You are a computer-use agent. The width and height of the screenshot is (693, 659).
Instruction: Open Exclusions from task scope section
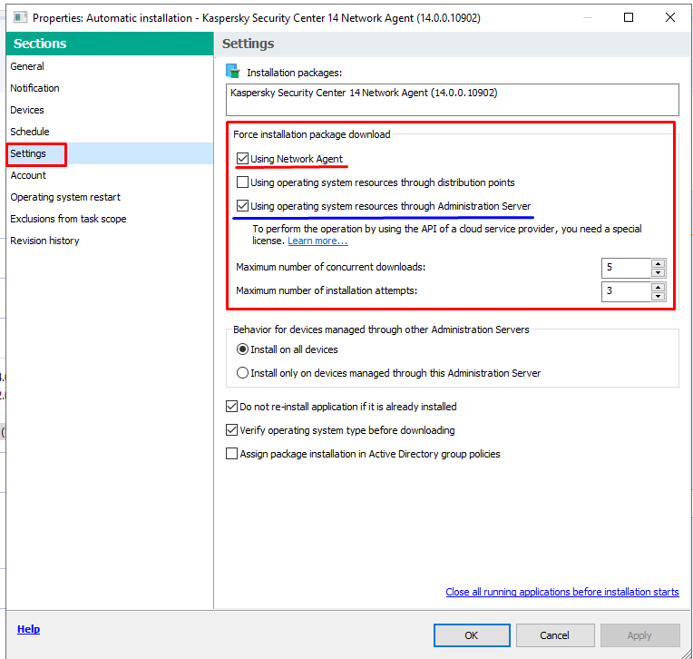[68, 219]
